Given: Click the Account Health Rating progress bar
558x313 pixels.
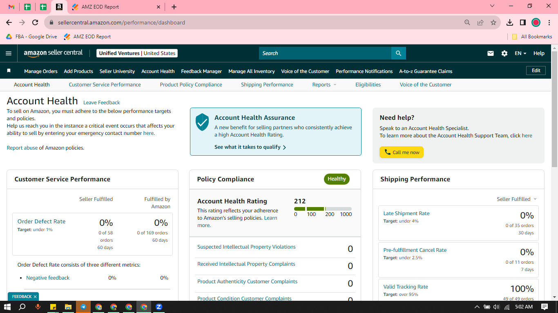Looking at the screenshot, I should (323, 209).
